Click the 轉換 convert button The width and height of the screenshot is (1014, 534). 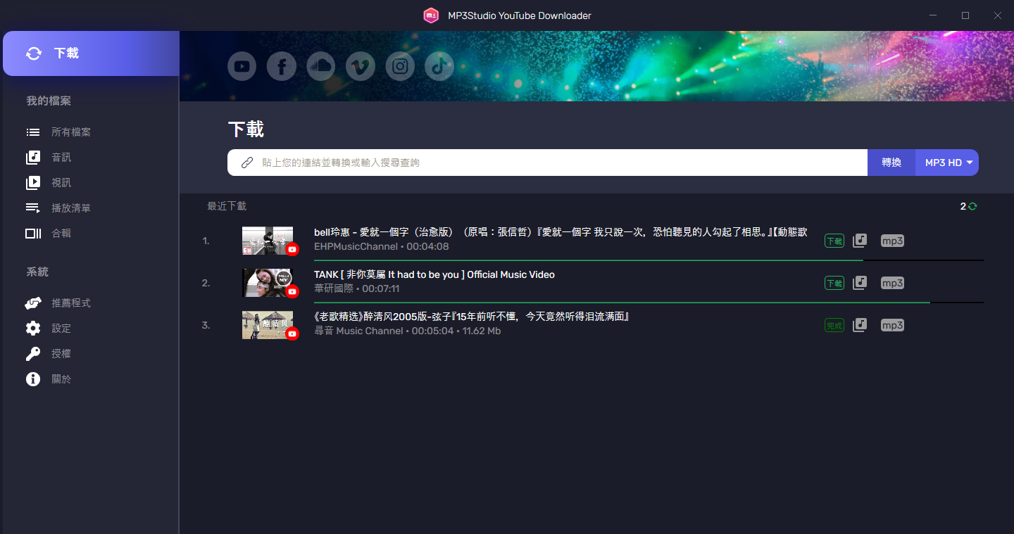tap(891, 163)
